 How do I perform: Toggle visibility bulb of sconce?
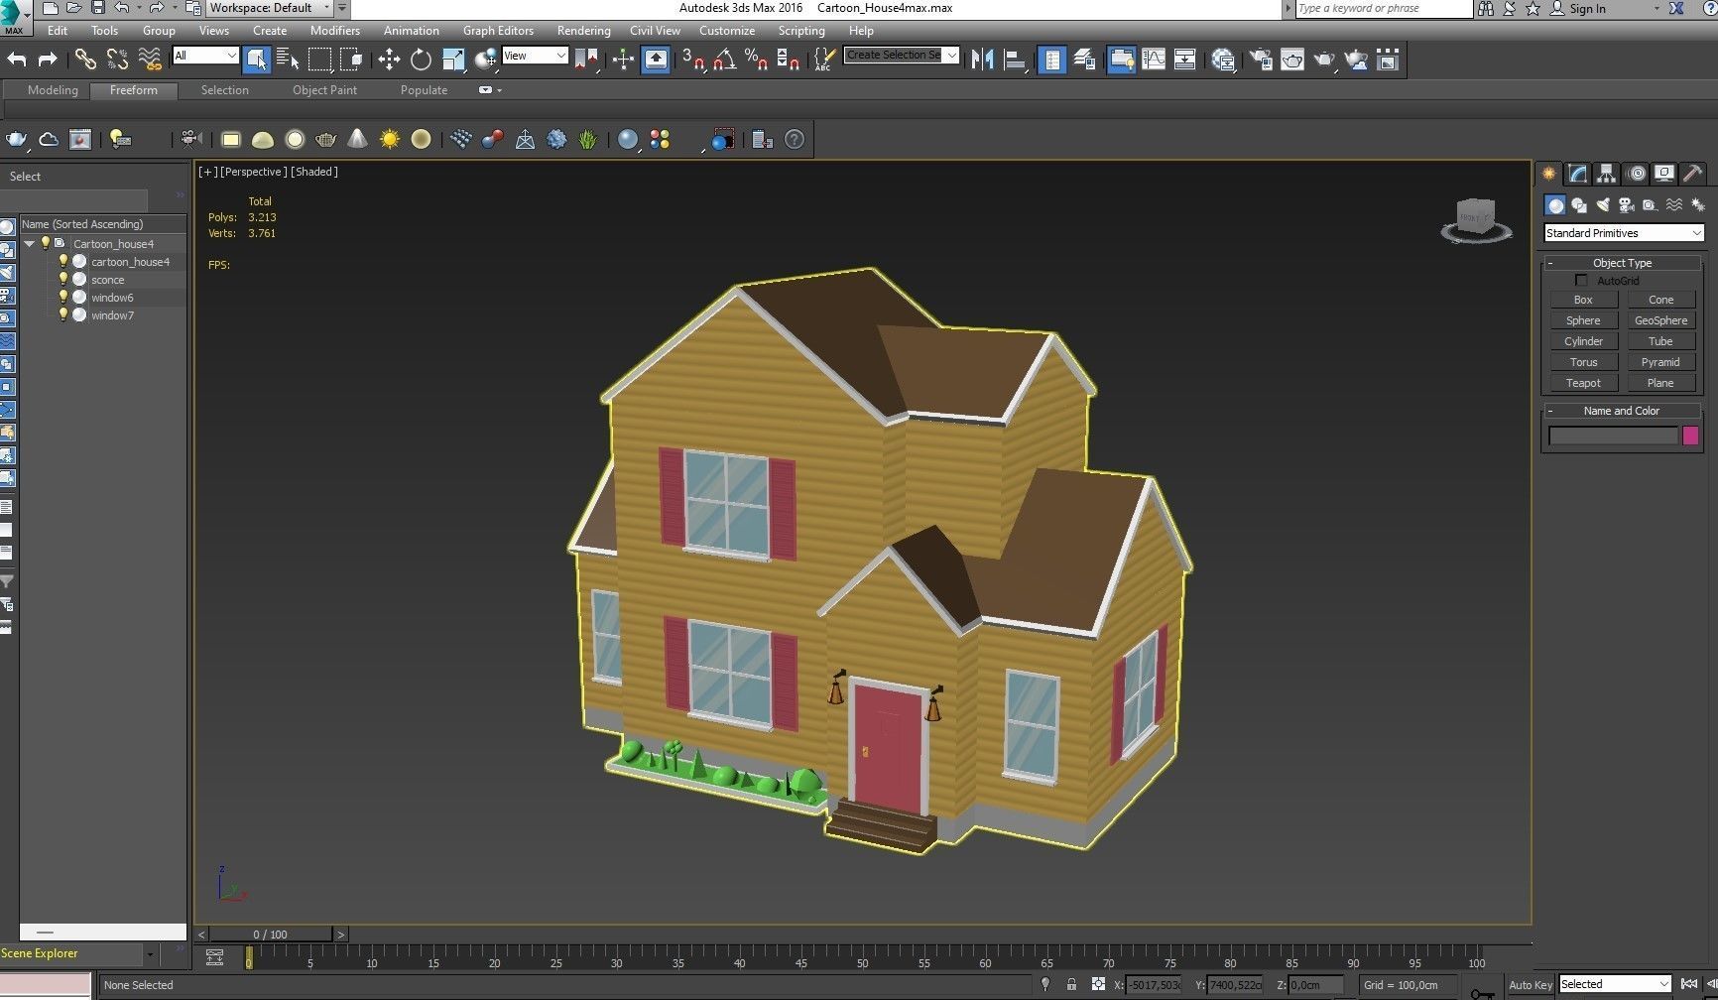click(x=63, y=280)
